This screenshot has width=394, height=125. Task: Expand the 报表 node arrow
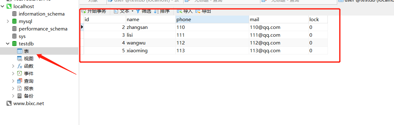[x=13, y=88]
